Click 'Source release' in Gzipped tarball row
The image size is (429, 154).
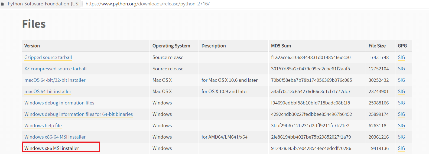click(x=168, y=57)
